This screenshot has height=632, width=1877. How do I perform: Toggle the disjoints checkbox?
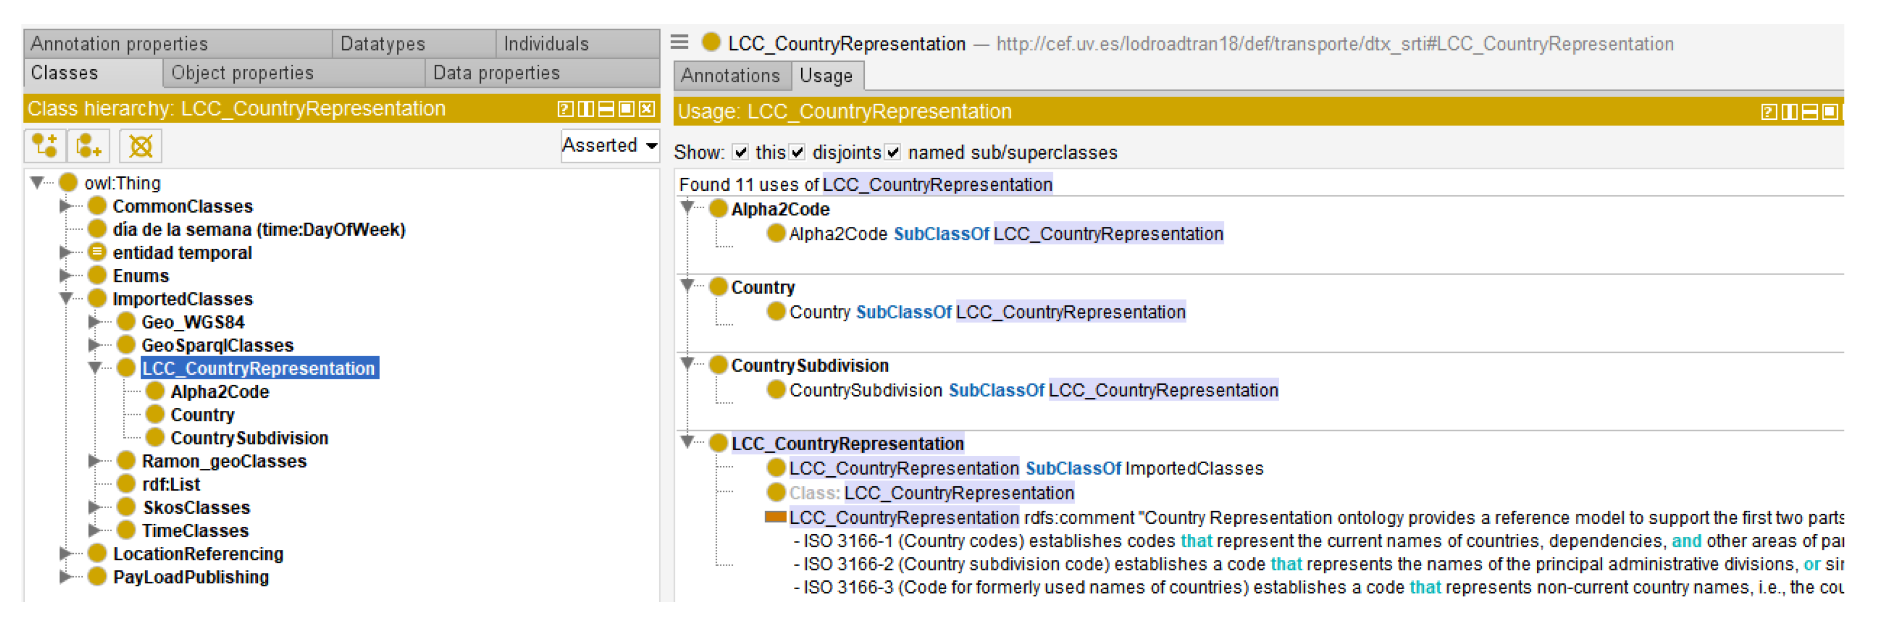pos(798,152)
